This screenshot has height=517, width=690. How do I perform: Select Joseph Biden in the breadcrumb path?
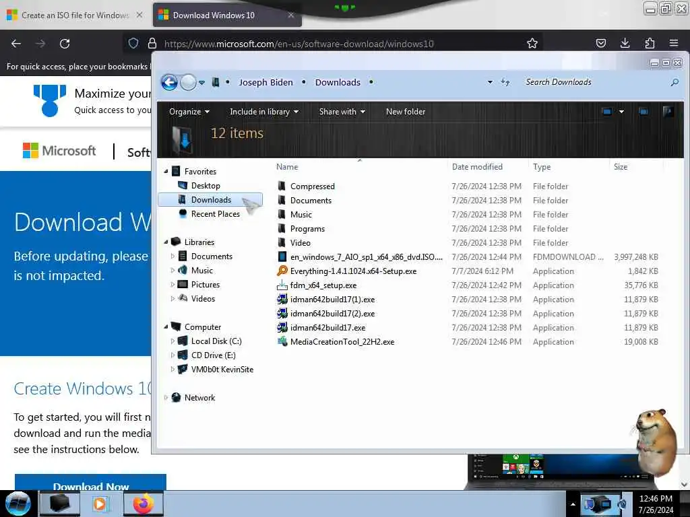(x=265, y=82)
